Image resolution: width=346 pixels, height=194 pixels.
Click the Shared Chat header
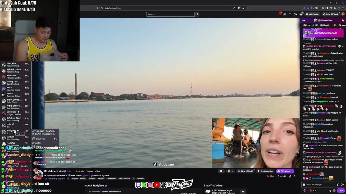click(x=323, y=20)
